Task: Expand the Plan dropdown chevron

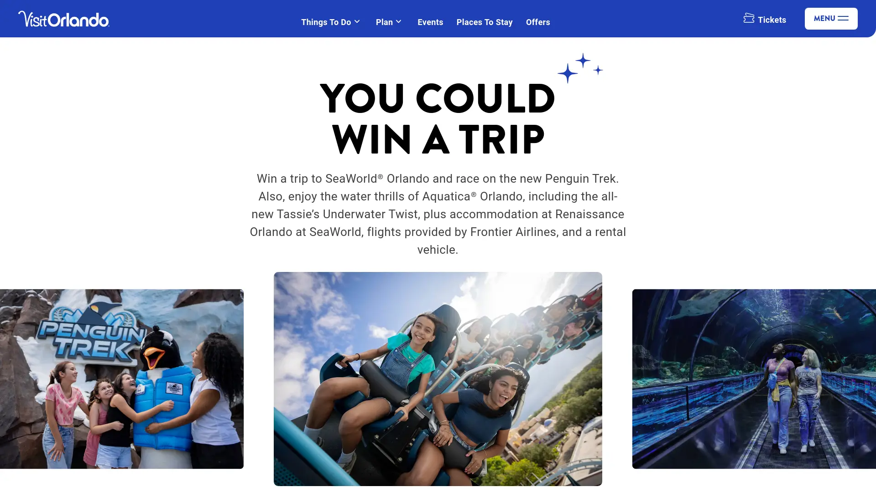Action: [399, 22]
